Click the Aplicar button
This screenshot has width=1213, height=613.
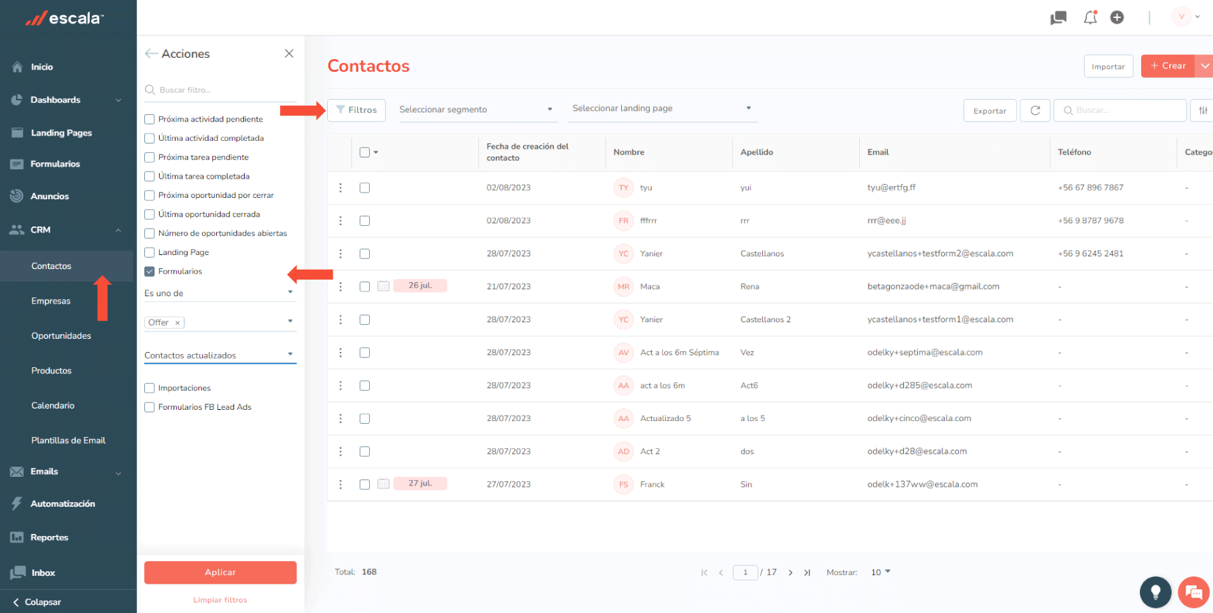click(220, 572)
